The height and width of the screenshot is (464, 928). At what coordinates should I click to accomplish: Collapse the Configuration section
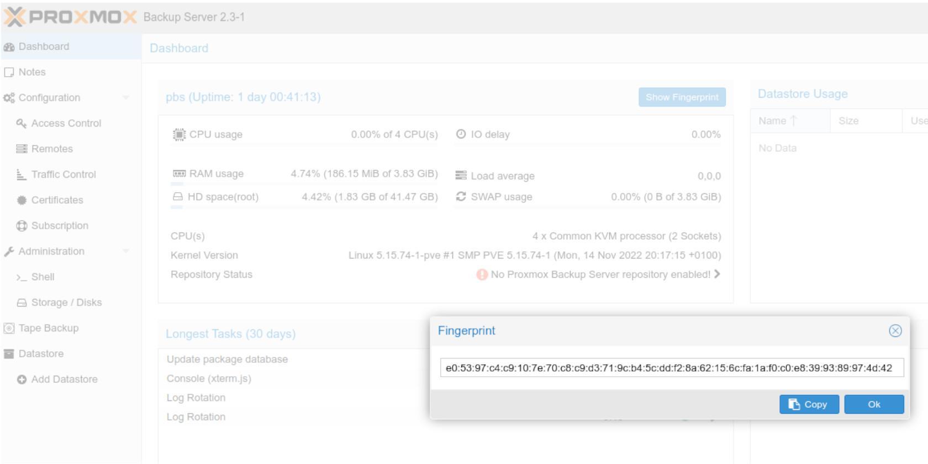pyautogui.click(x=126, y=97)
